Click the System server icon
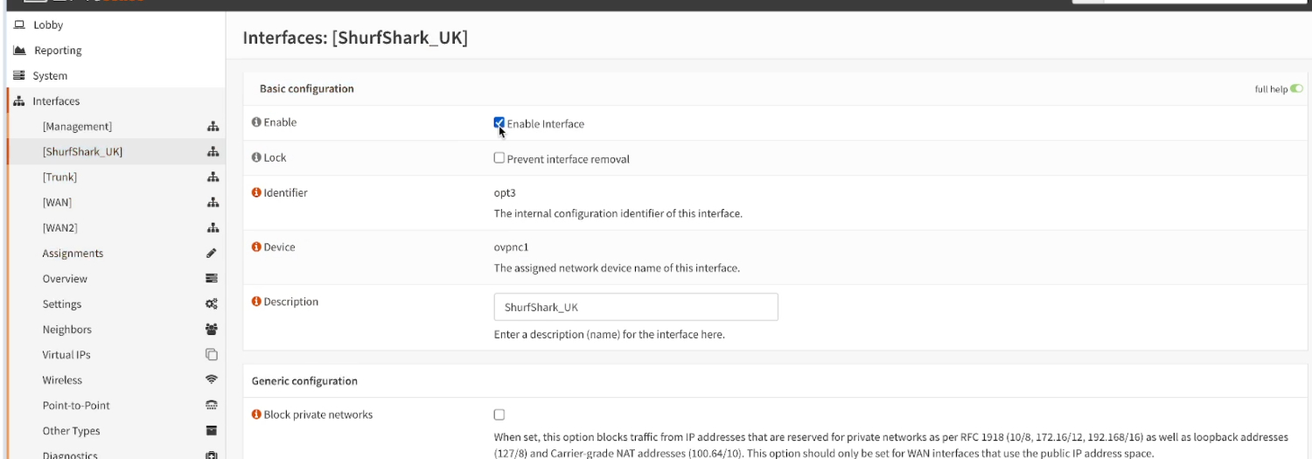 click(19, 76)
